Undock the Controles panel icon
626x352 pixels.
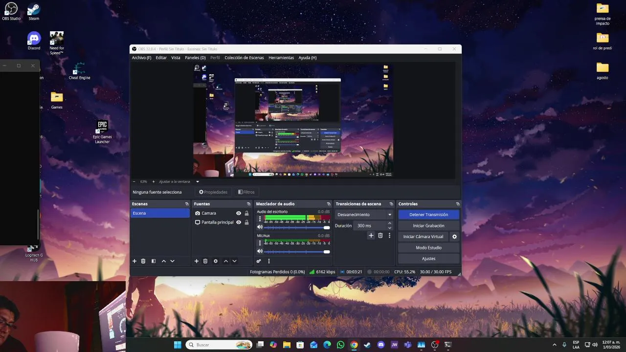[x=458, y=204]
